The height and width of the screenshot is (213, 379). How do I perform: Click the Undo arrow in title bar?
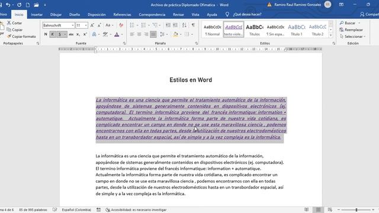(8, 5)
